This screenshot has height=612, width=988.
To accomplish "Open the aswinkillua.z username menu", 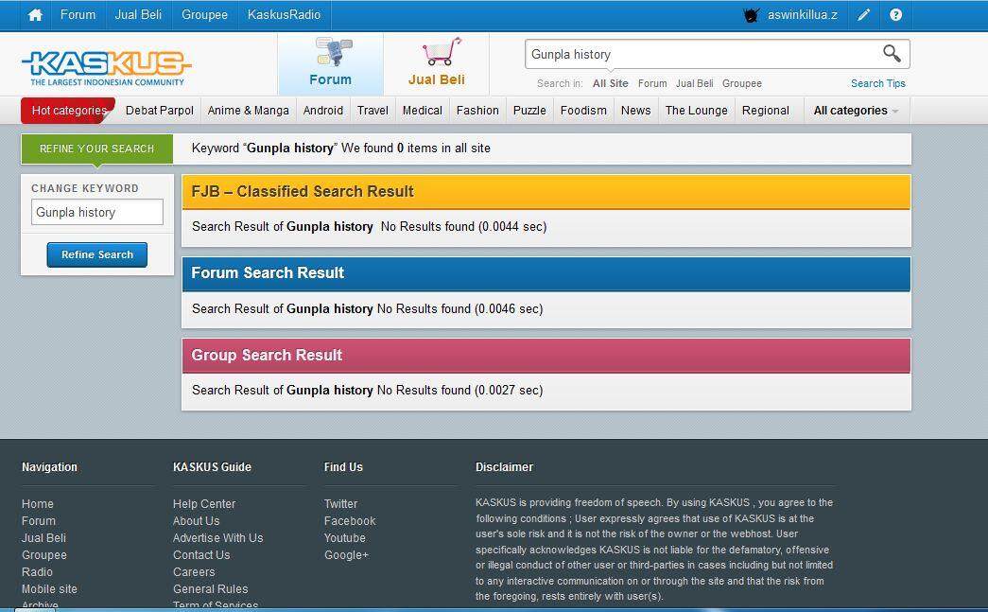I will pos(802,14).
